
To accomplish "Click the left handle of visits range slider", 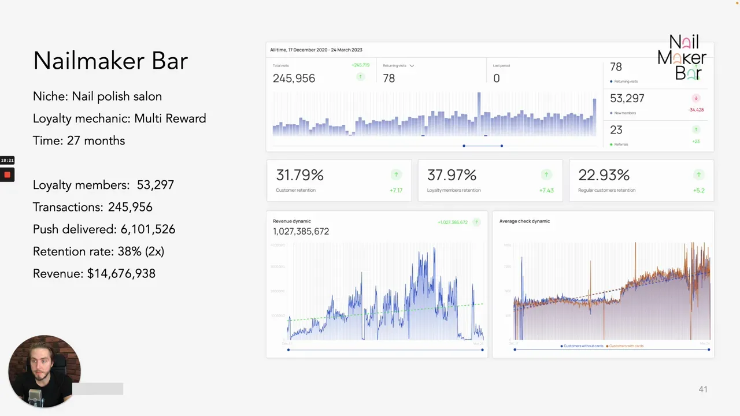I will (x=464, y=146).
